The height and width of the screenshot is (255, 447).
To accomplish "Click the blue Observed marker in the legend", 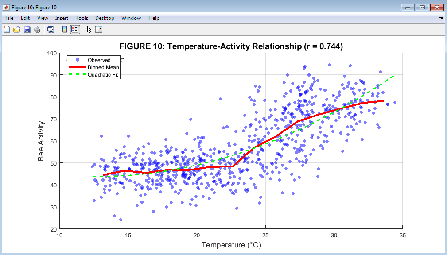I will 78,60.
